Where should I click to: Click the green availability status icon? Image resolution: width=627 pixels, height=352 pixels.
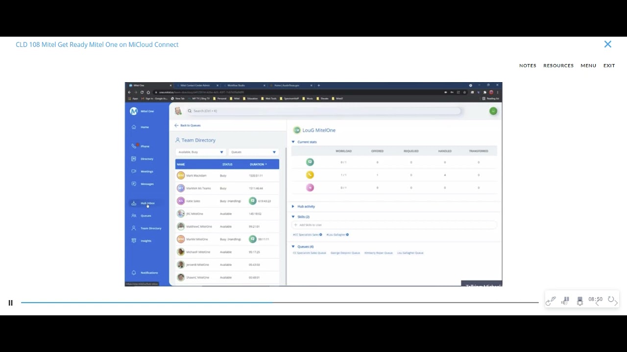[493, 111]
